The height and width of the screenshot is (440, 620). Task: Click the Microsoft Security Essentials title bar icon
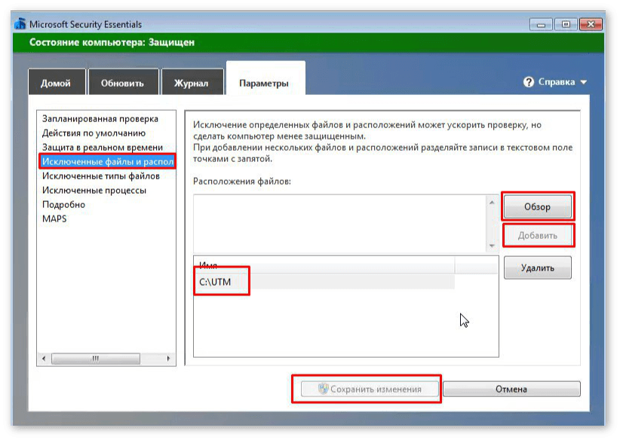pos(20,24)
